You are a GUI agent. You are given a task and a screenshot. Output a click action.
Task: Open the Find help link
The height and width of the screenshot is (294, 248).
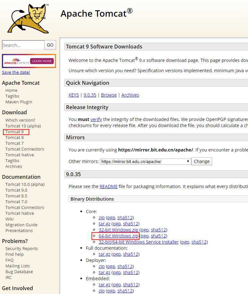pos(14,255)
